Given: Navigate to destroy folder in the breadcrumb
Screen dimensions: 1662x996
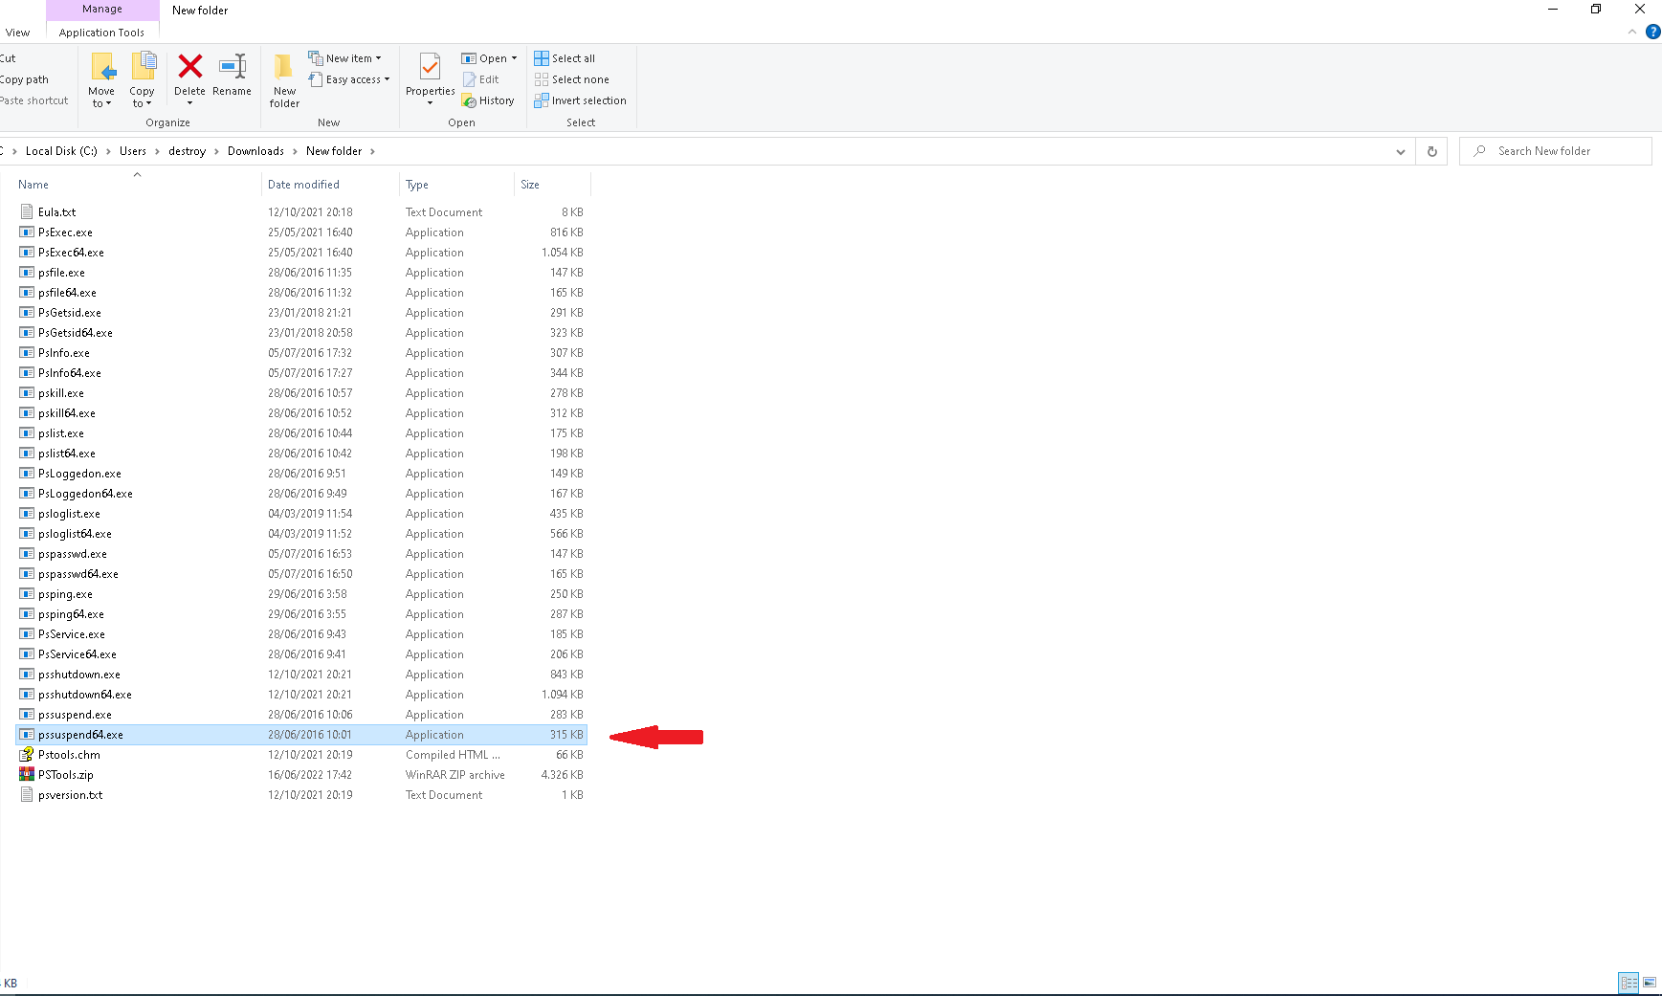Looking at the screenshot, I should pos(187,151).
